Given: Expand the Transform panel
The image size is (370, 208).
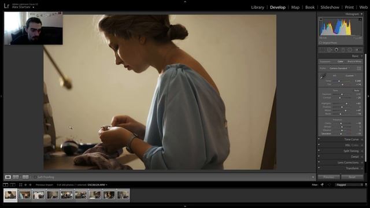Looking at the screenshot, I should coord(362,168).
